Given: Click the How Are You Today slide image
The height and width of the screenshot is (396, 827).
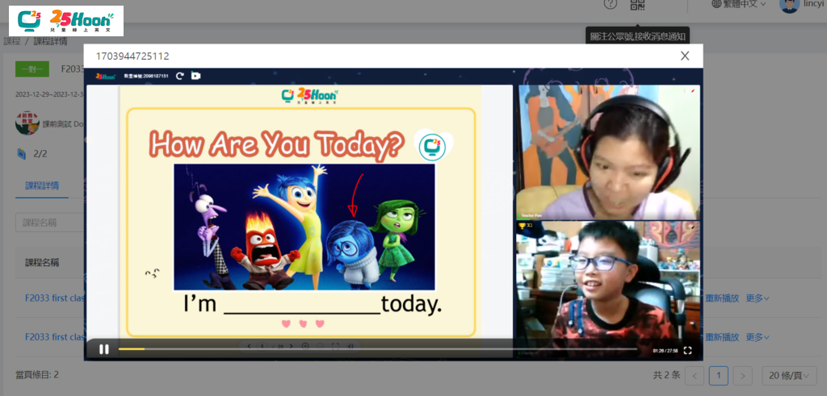Looking at the screenshot, I should click(x=304, y=227).
